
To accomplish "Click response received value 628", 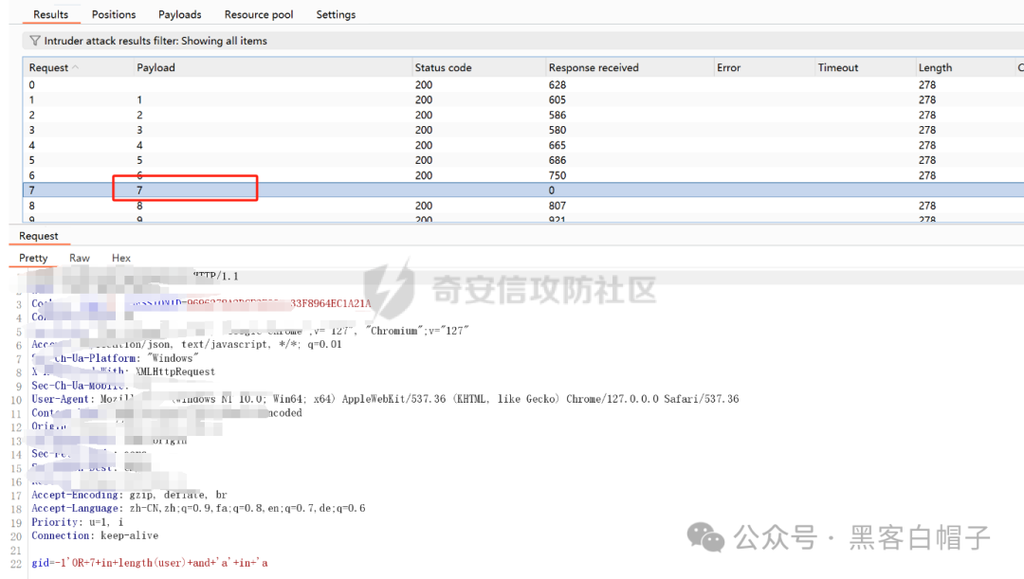I will coord(558,85).
